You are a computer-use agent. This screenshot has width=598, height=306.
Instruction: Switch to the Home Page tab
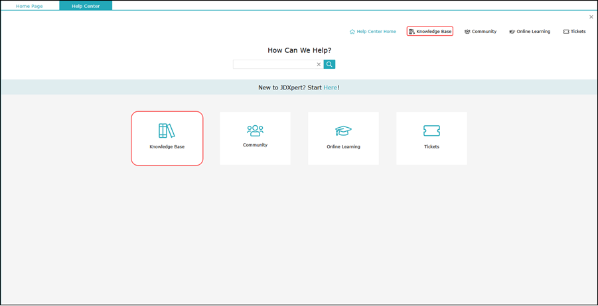[x=29, y=6]
